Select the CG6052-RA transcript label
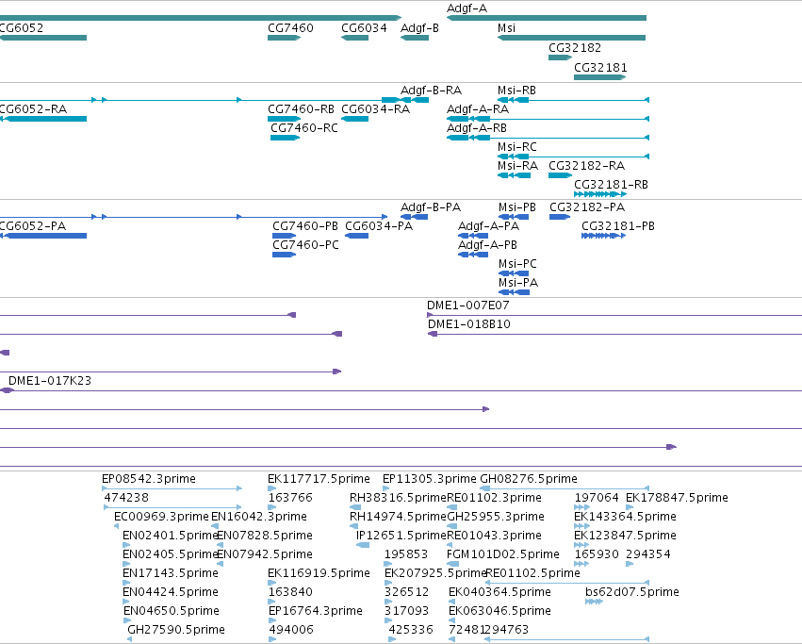 pyautogui.click(x=33, y=109)
